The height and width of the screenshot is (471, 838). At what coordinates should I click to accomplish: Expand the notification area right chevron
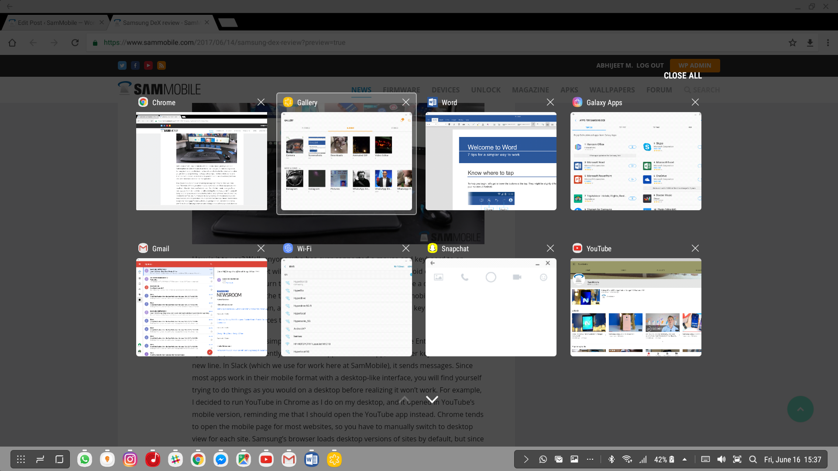tap(526, 459)
